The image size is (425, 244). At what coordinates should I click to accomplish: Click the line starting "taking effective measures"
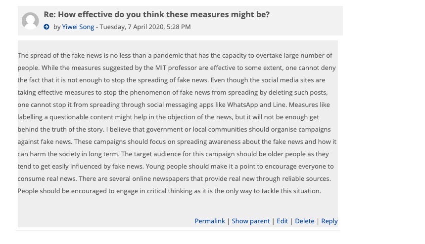click(x=173, y=93)
